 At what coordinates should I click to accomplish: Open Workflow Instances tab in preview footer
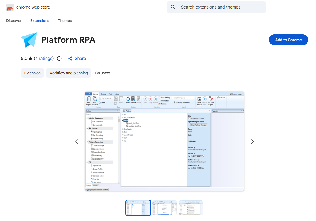(x=102, y=189)
